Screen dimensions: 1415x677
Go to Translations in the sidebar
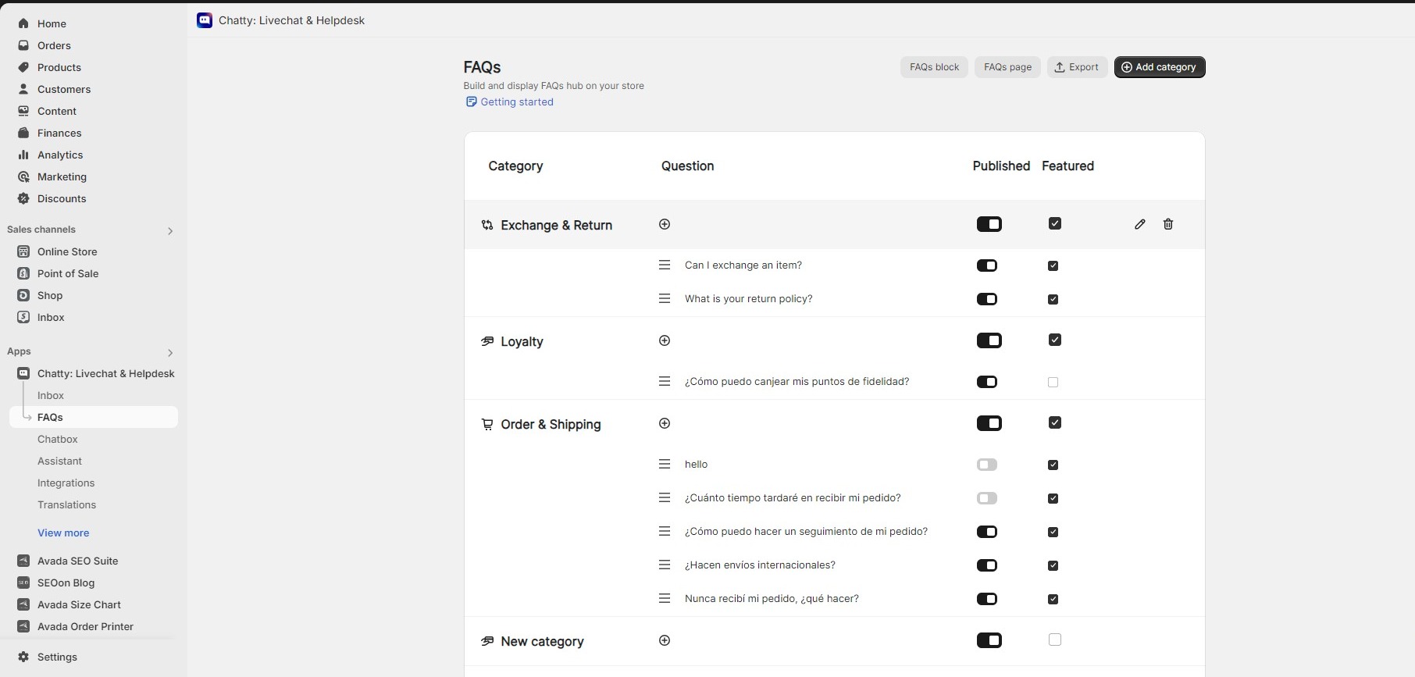pyautogui.click(x=67, y=504)
